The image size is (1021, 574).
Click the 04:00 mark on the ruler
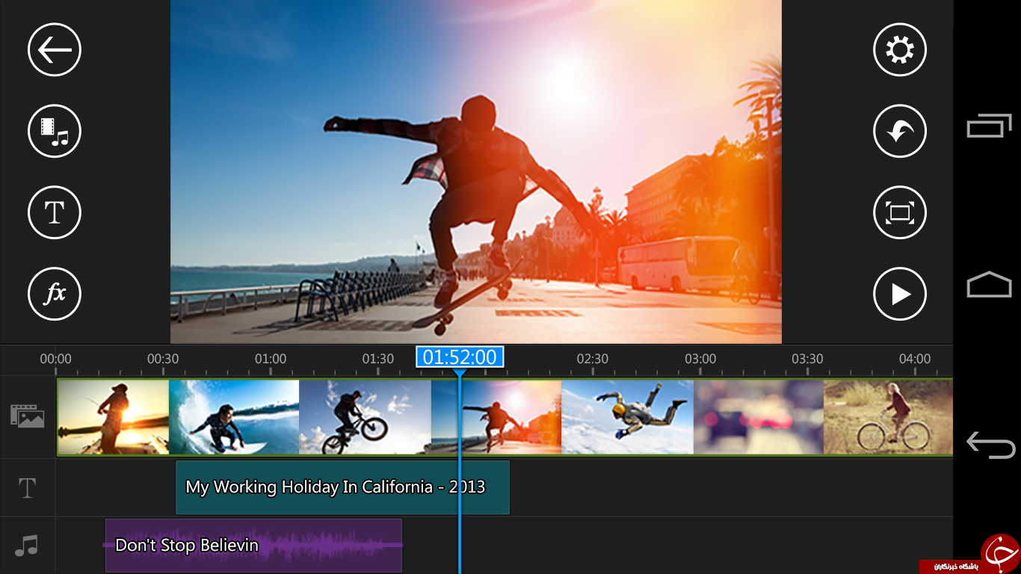click(915, 359)
